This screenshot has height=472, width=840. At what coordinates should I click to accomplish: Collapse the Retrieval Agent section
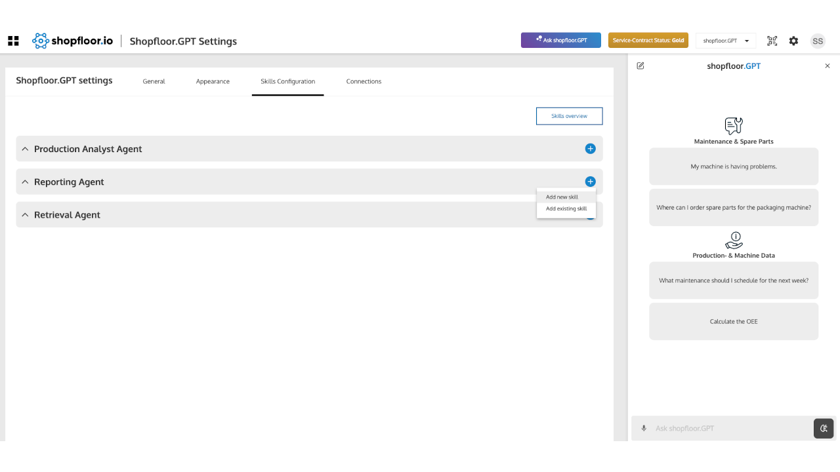click(25, 214)
